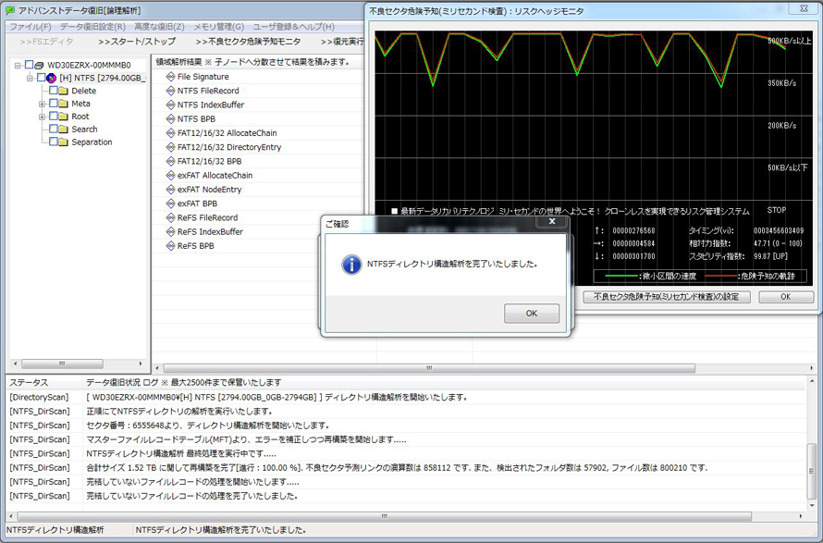The width and height of the screenshot is (823, 543).
Task: Click the exFAT NodeEntry diamond icon
Action: click(x=170, y=190)
